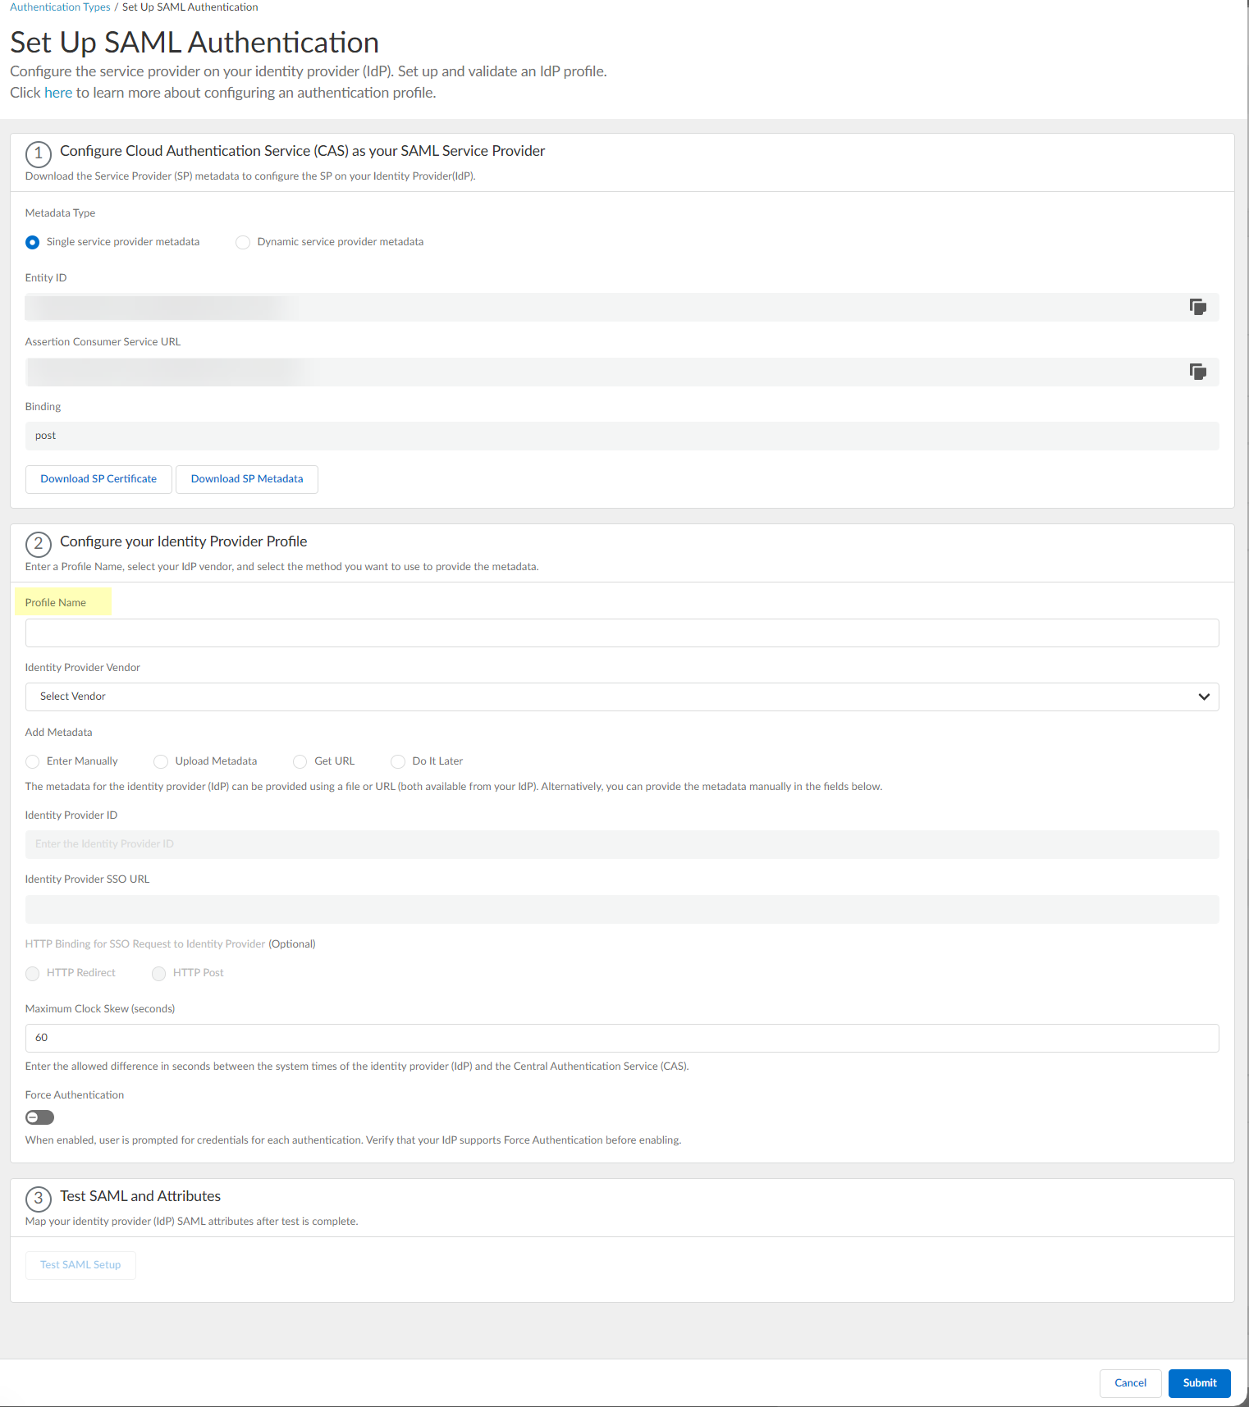1249x1407 pixels.
Task: Go to Authentication Types breadcrumb
Action: 60,7
